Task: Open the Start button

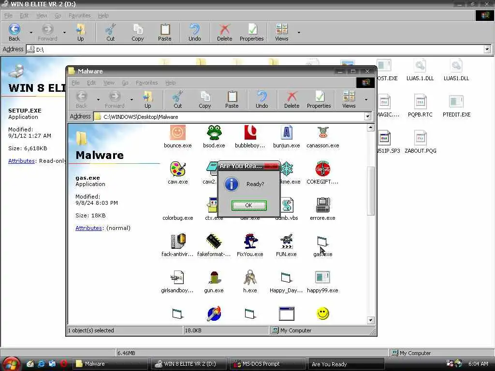Action: coord(12,364)
